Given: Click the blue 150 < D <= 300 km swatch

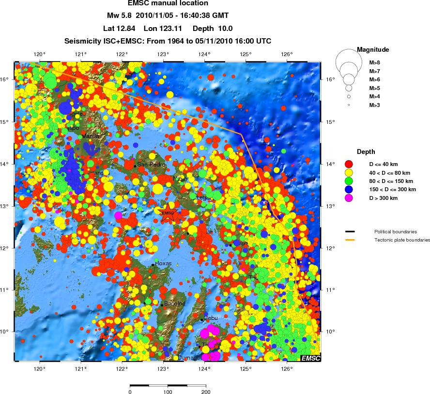Looking at the screenshot, I should click(349, 189).
